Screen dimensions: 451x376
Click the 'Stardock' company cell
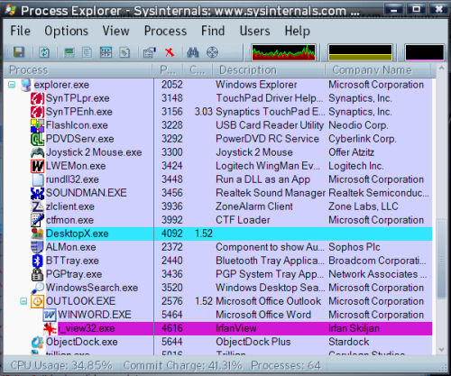[x=349, y=342]
